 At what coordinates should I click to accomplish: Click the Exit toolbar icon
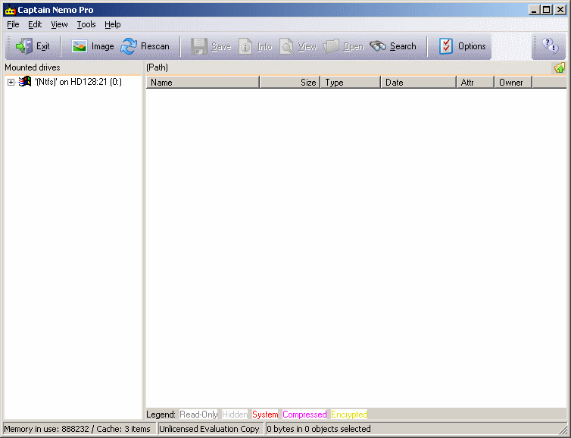point(24,46)
